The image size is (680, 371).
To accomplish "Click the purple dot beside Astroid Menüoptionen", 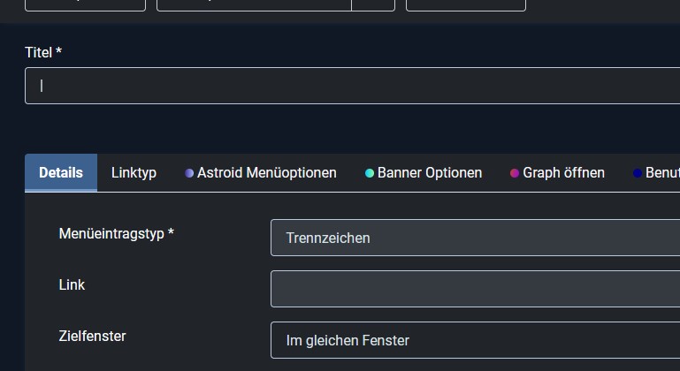I will tap(189, 173).
